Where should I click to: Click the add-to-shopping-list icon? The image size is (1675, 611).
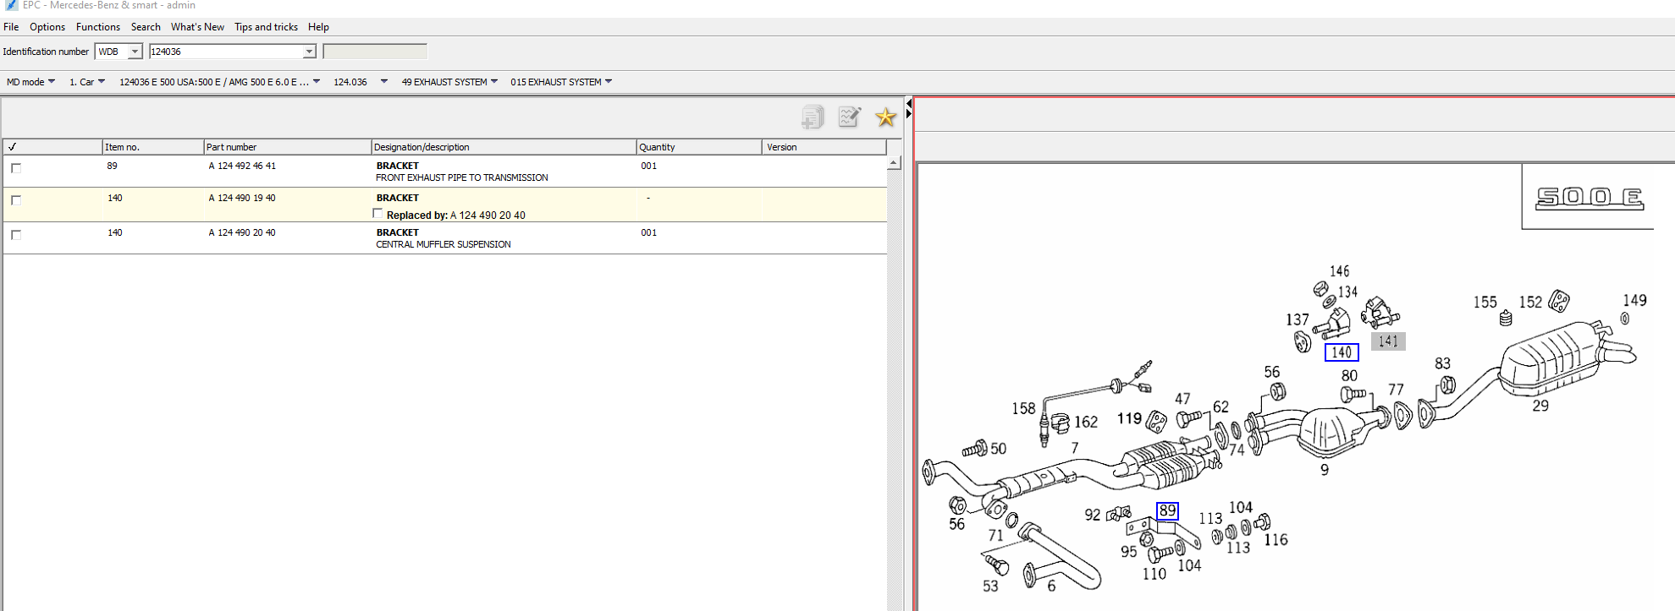[x=813, y=117]
